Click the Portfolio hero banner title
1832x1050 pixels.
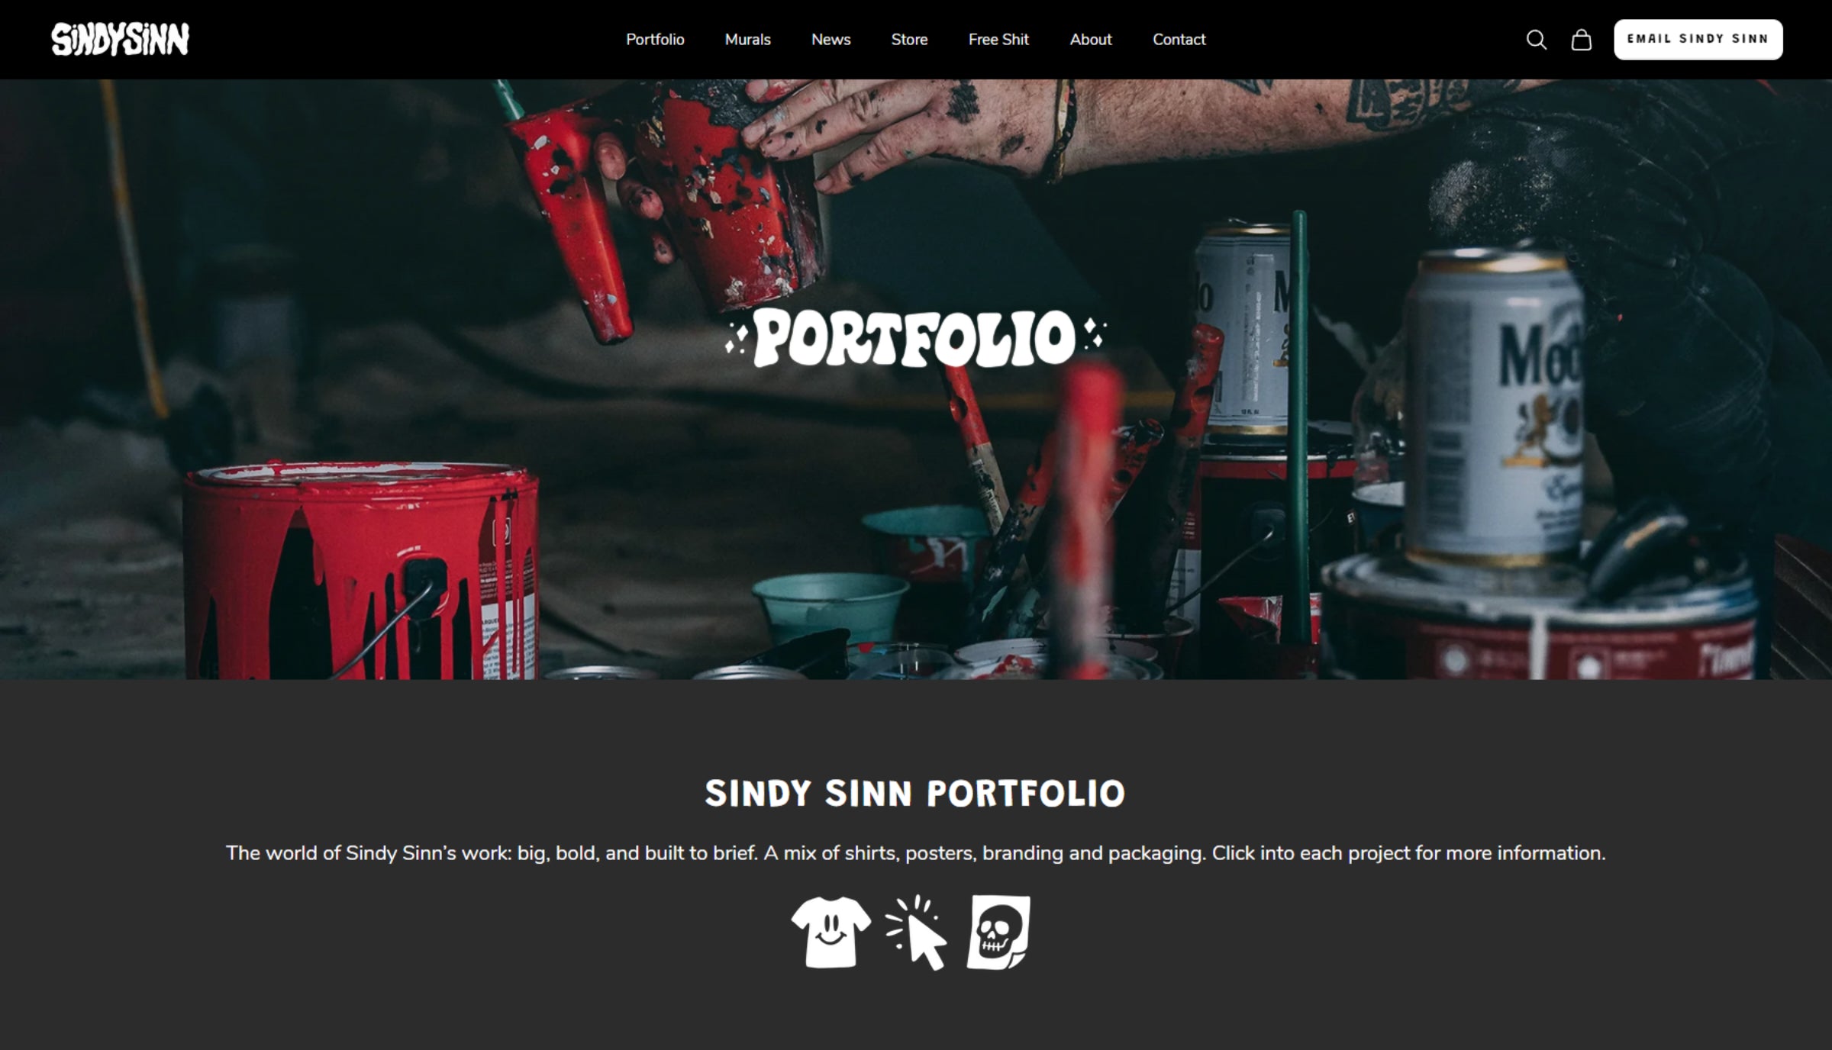pyautogui.click(x=915, y=338)
